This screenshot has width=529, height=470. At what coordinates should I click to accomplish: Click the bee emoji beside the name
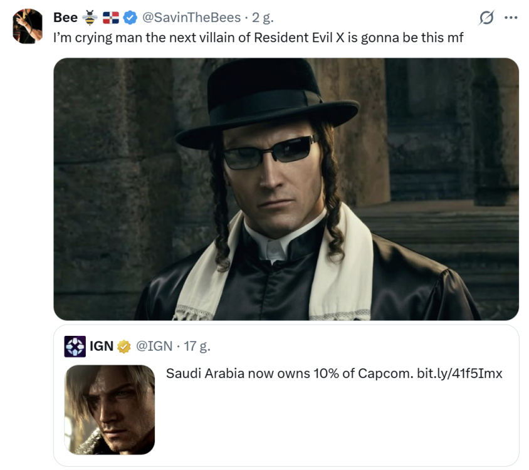(x=90, y=18)
